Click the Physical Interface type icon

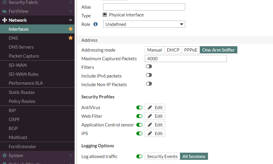[x=105, y=15]
